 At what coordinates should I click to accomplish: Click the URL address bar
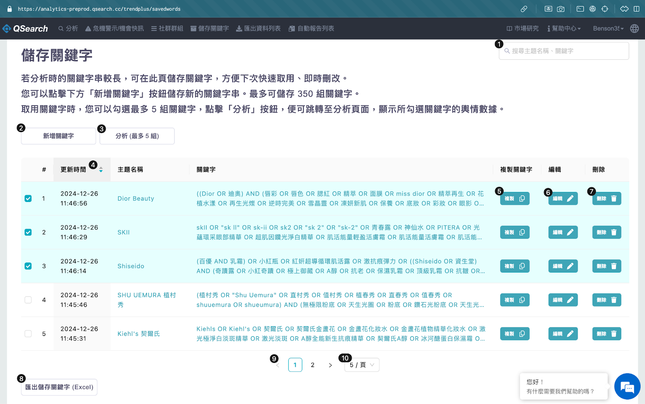pyautogui.click(x=99, y=9)
